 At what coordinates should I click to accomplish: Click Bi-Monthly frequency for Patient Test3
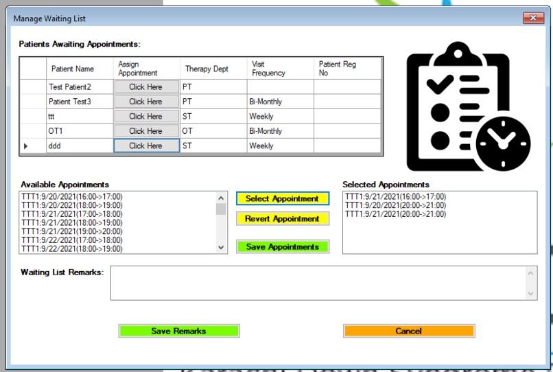click(x=281, y=102)
